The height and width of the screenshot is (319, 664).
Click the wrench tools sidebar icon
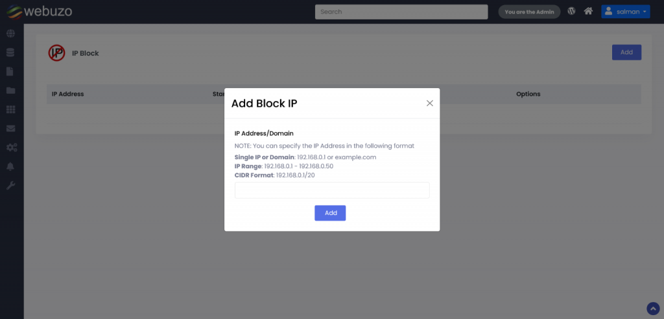click(11, 186)
